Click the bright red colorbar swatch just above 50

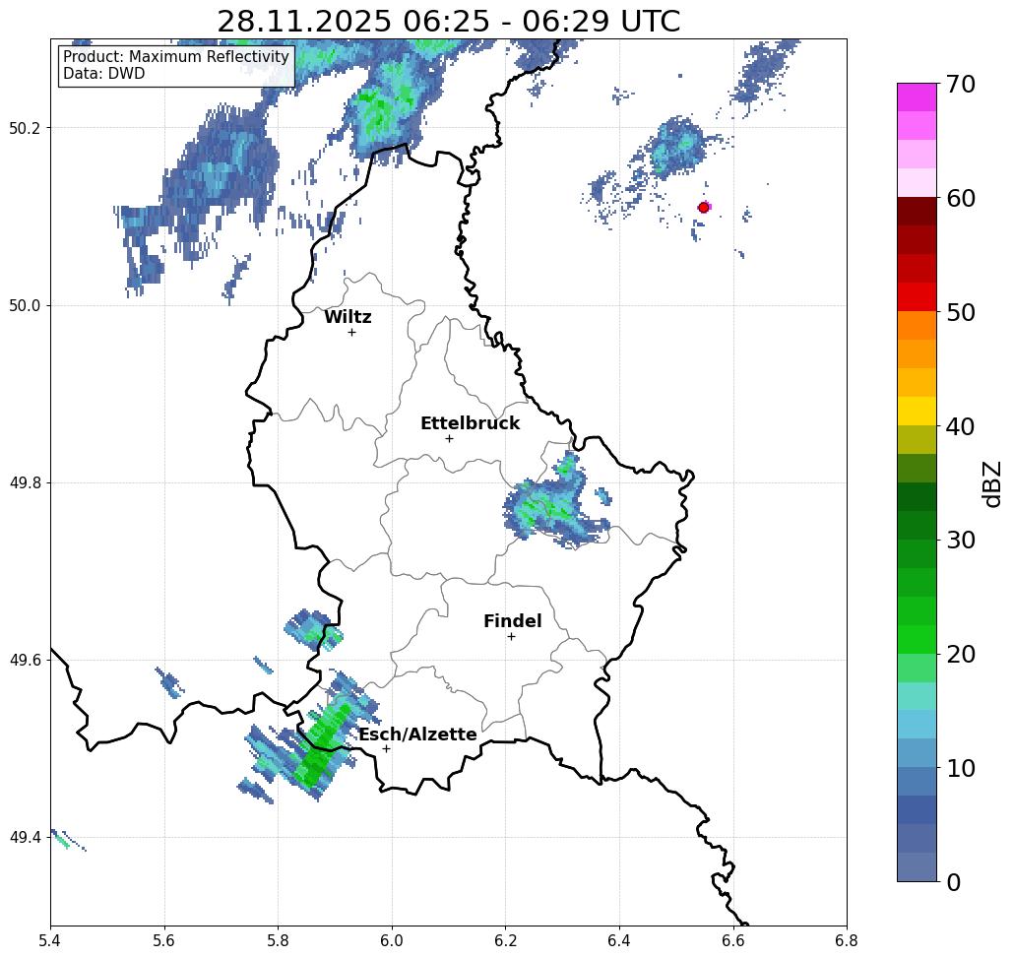click(917, 297)
